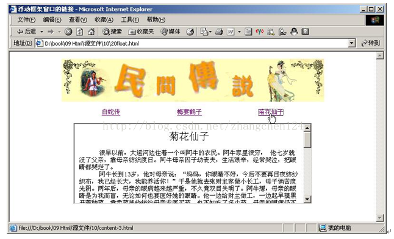394x239 pixels.
Task: Click the IE icon in the status bar
Action: pyautogui.click(x=13, y=228)
